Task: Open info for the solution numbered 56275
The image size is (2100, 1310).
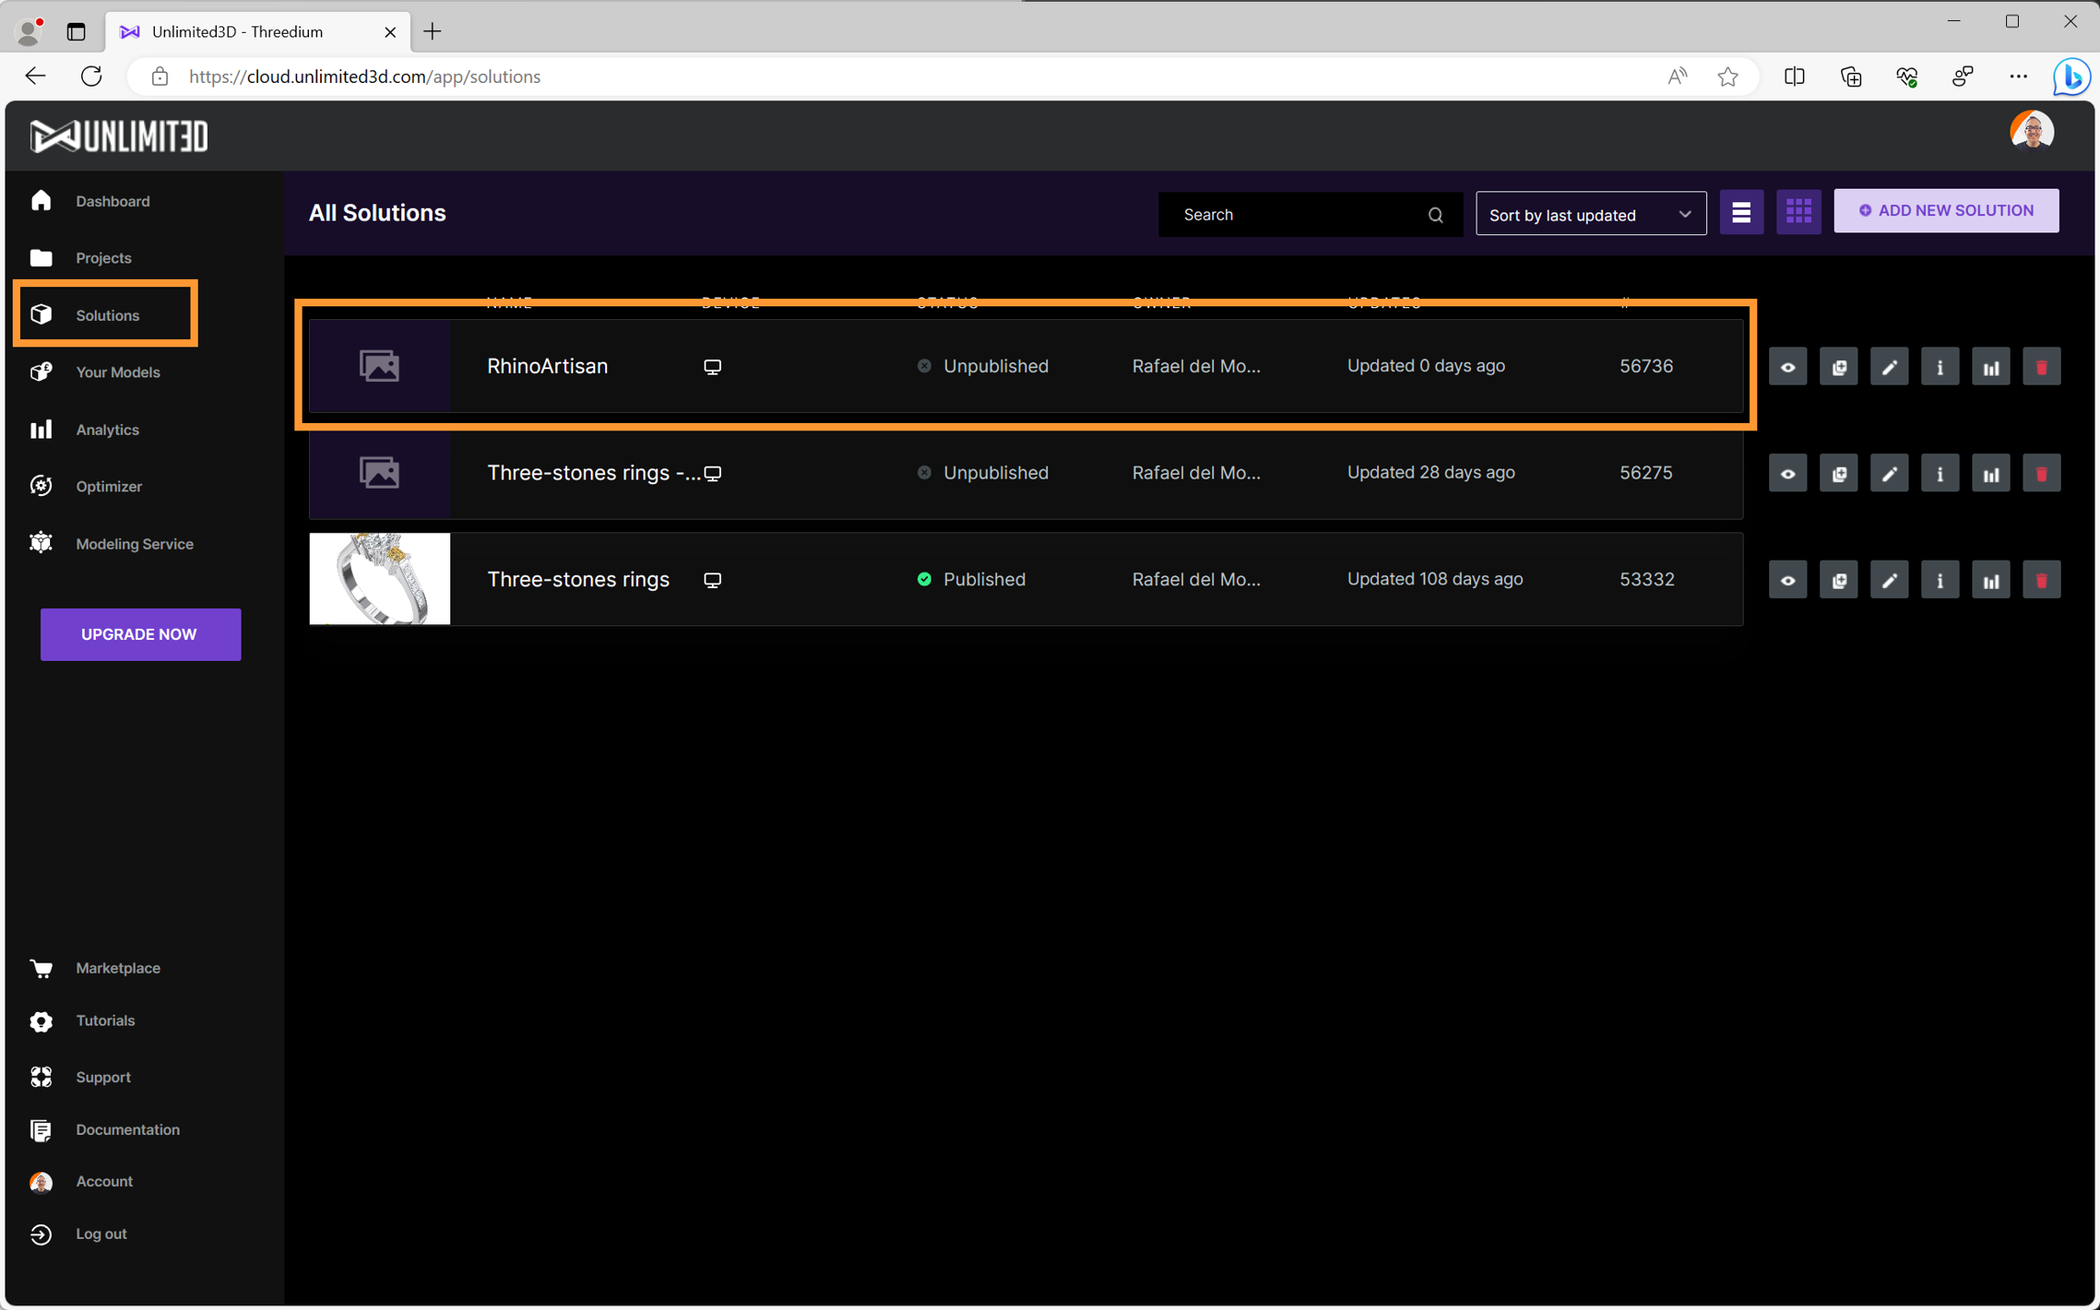Action: coord(1940,474)
